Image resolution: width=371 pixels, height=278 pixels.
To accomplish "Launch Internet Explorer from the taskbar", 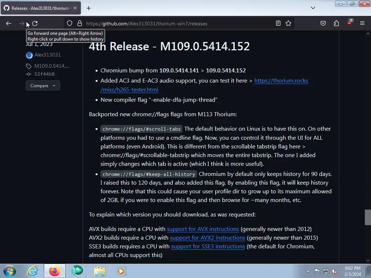I will [32, 271].
